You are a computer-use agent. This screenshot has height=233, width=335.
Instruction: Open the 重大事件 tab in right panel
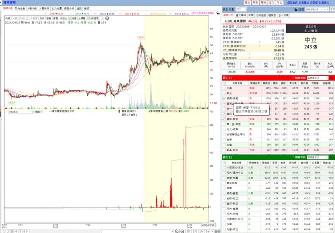point(241,15)
